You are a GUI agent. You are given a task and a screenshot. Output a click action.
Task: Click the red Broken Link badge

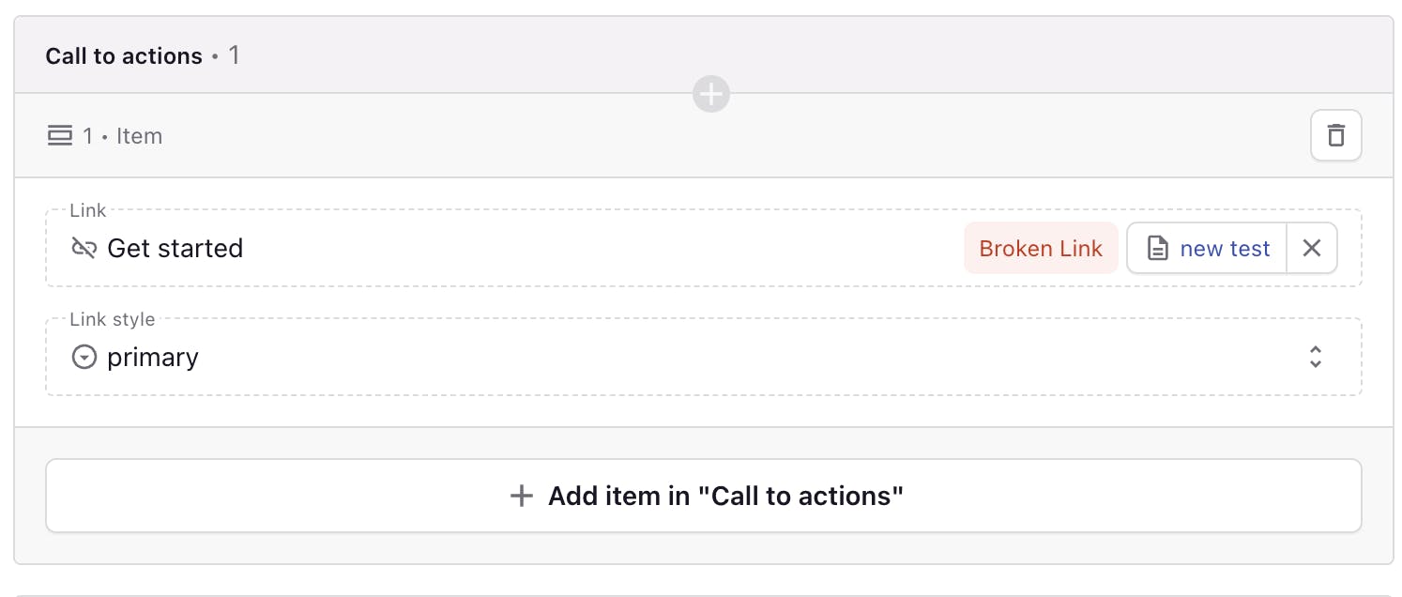point(1041,249)
